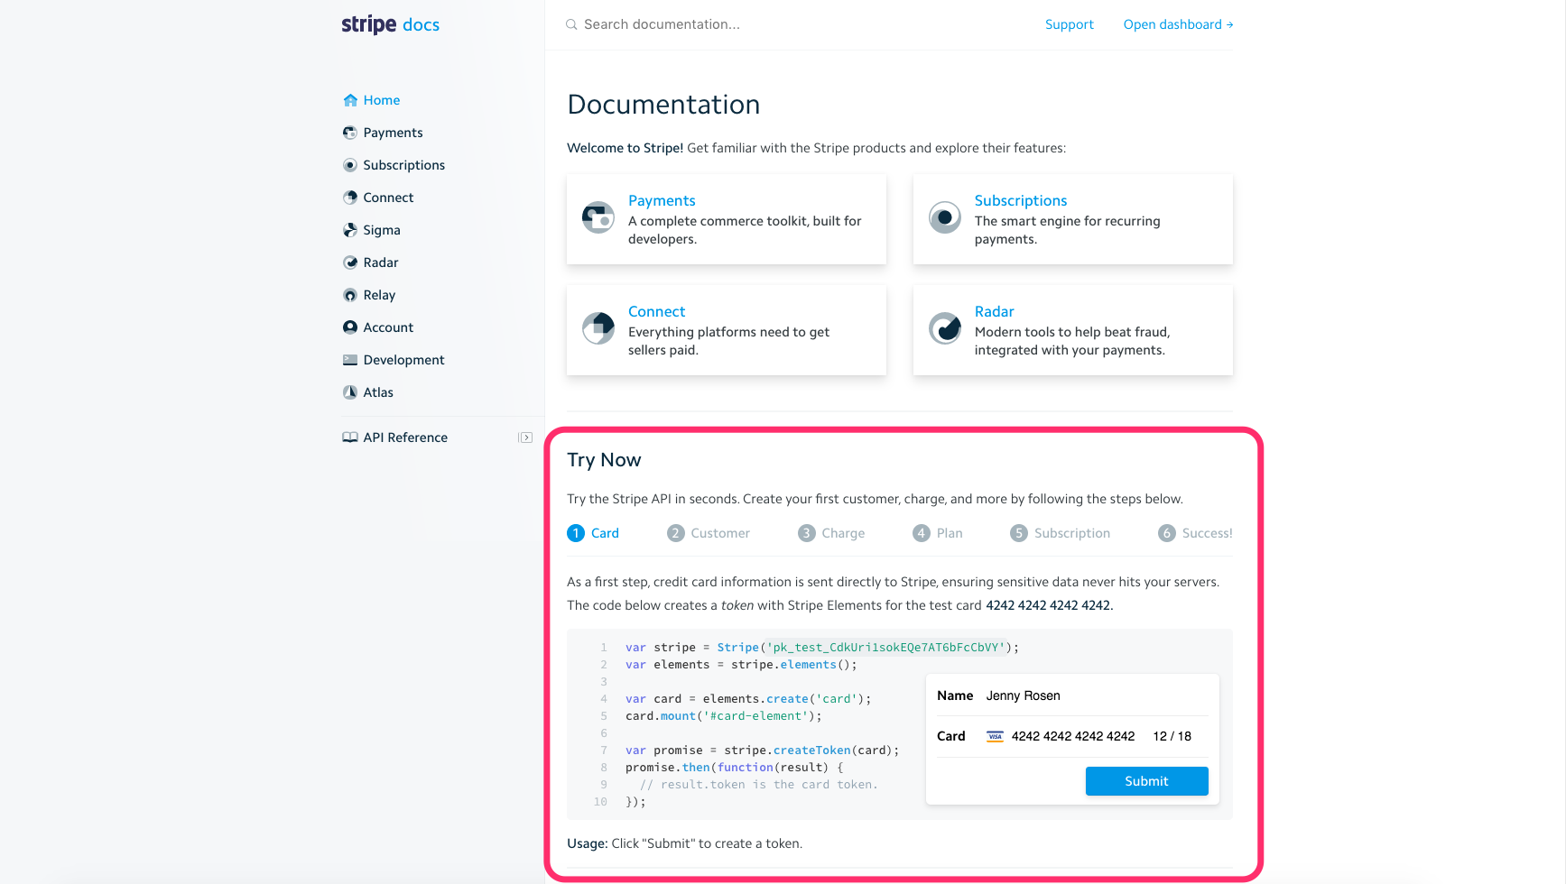Screen dimensions: 1566x884
Task: Click the Connect icon in sidebar
Action: 350,198
